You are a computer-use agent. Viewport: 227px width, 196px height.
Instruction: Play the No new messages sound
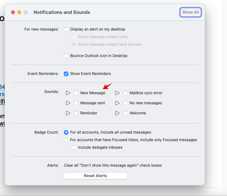(x=117, y=103)
